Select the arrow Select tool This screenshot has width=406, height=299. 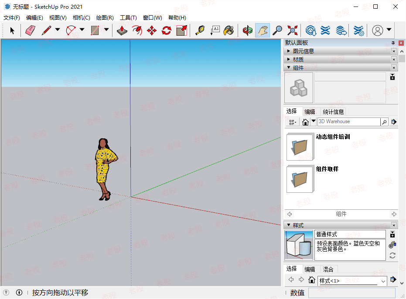tap(12, 30)
